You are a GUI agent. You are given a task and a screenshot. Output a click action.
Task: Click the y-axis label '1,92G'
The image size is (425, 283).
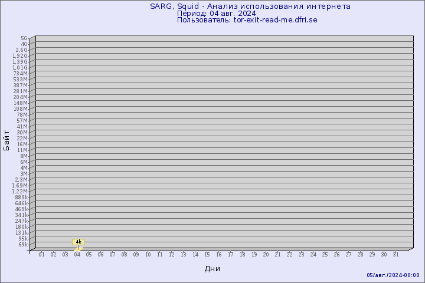[x=20, y=56]
